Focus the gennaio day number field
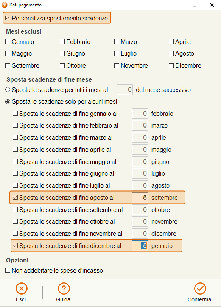This screenshot has width=221, height=307. (x=140, y=246)
